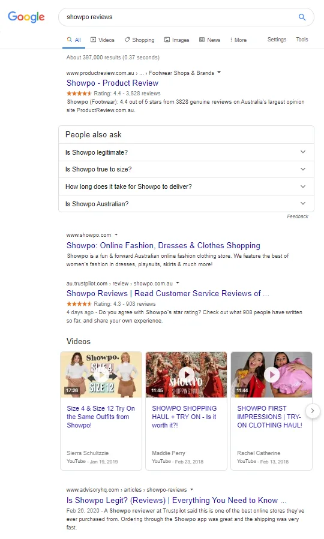Expand 'Is Showpo Australian?' question
The height and width of the screenshot is (539, 324).
click(186, 204)
